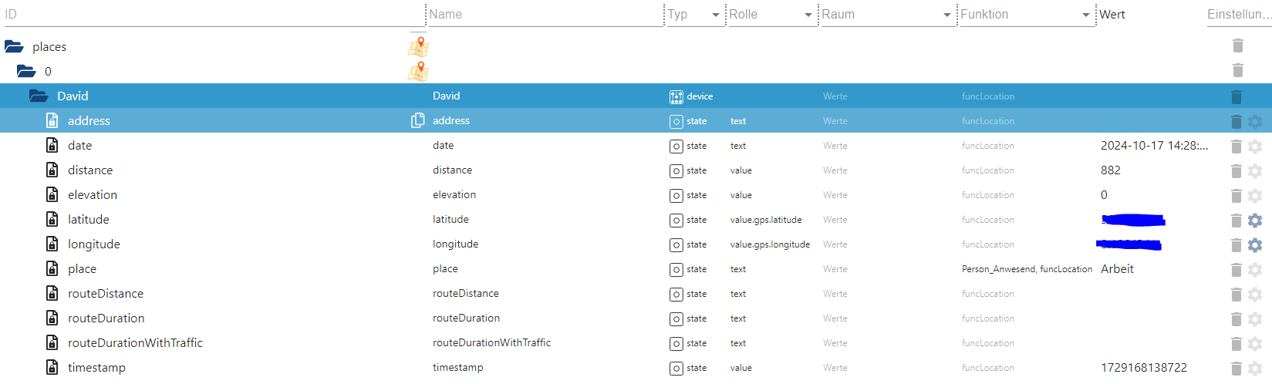The image size is (1272, 384).
Task: Delete the timestamp state
Action: 1236,369
